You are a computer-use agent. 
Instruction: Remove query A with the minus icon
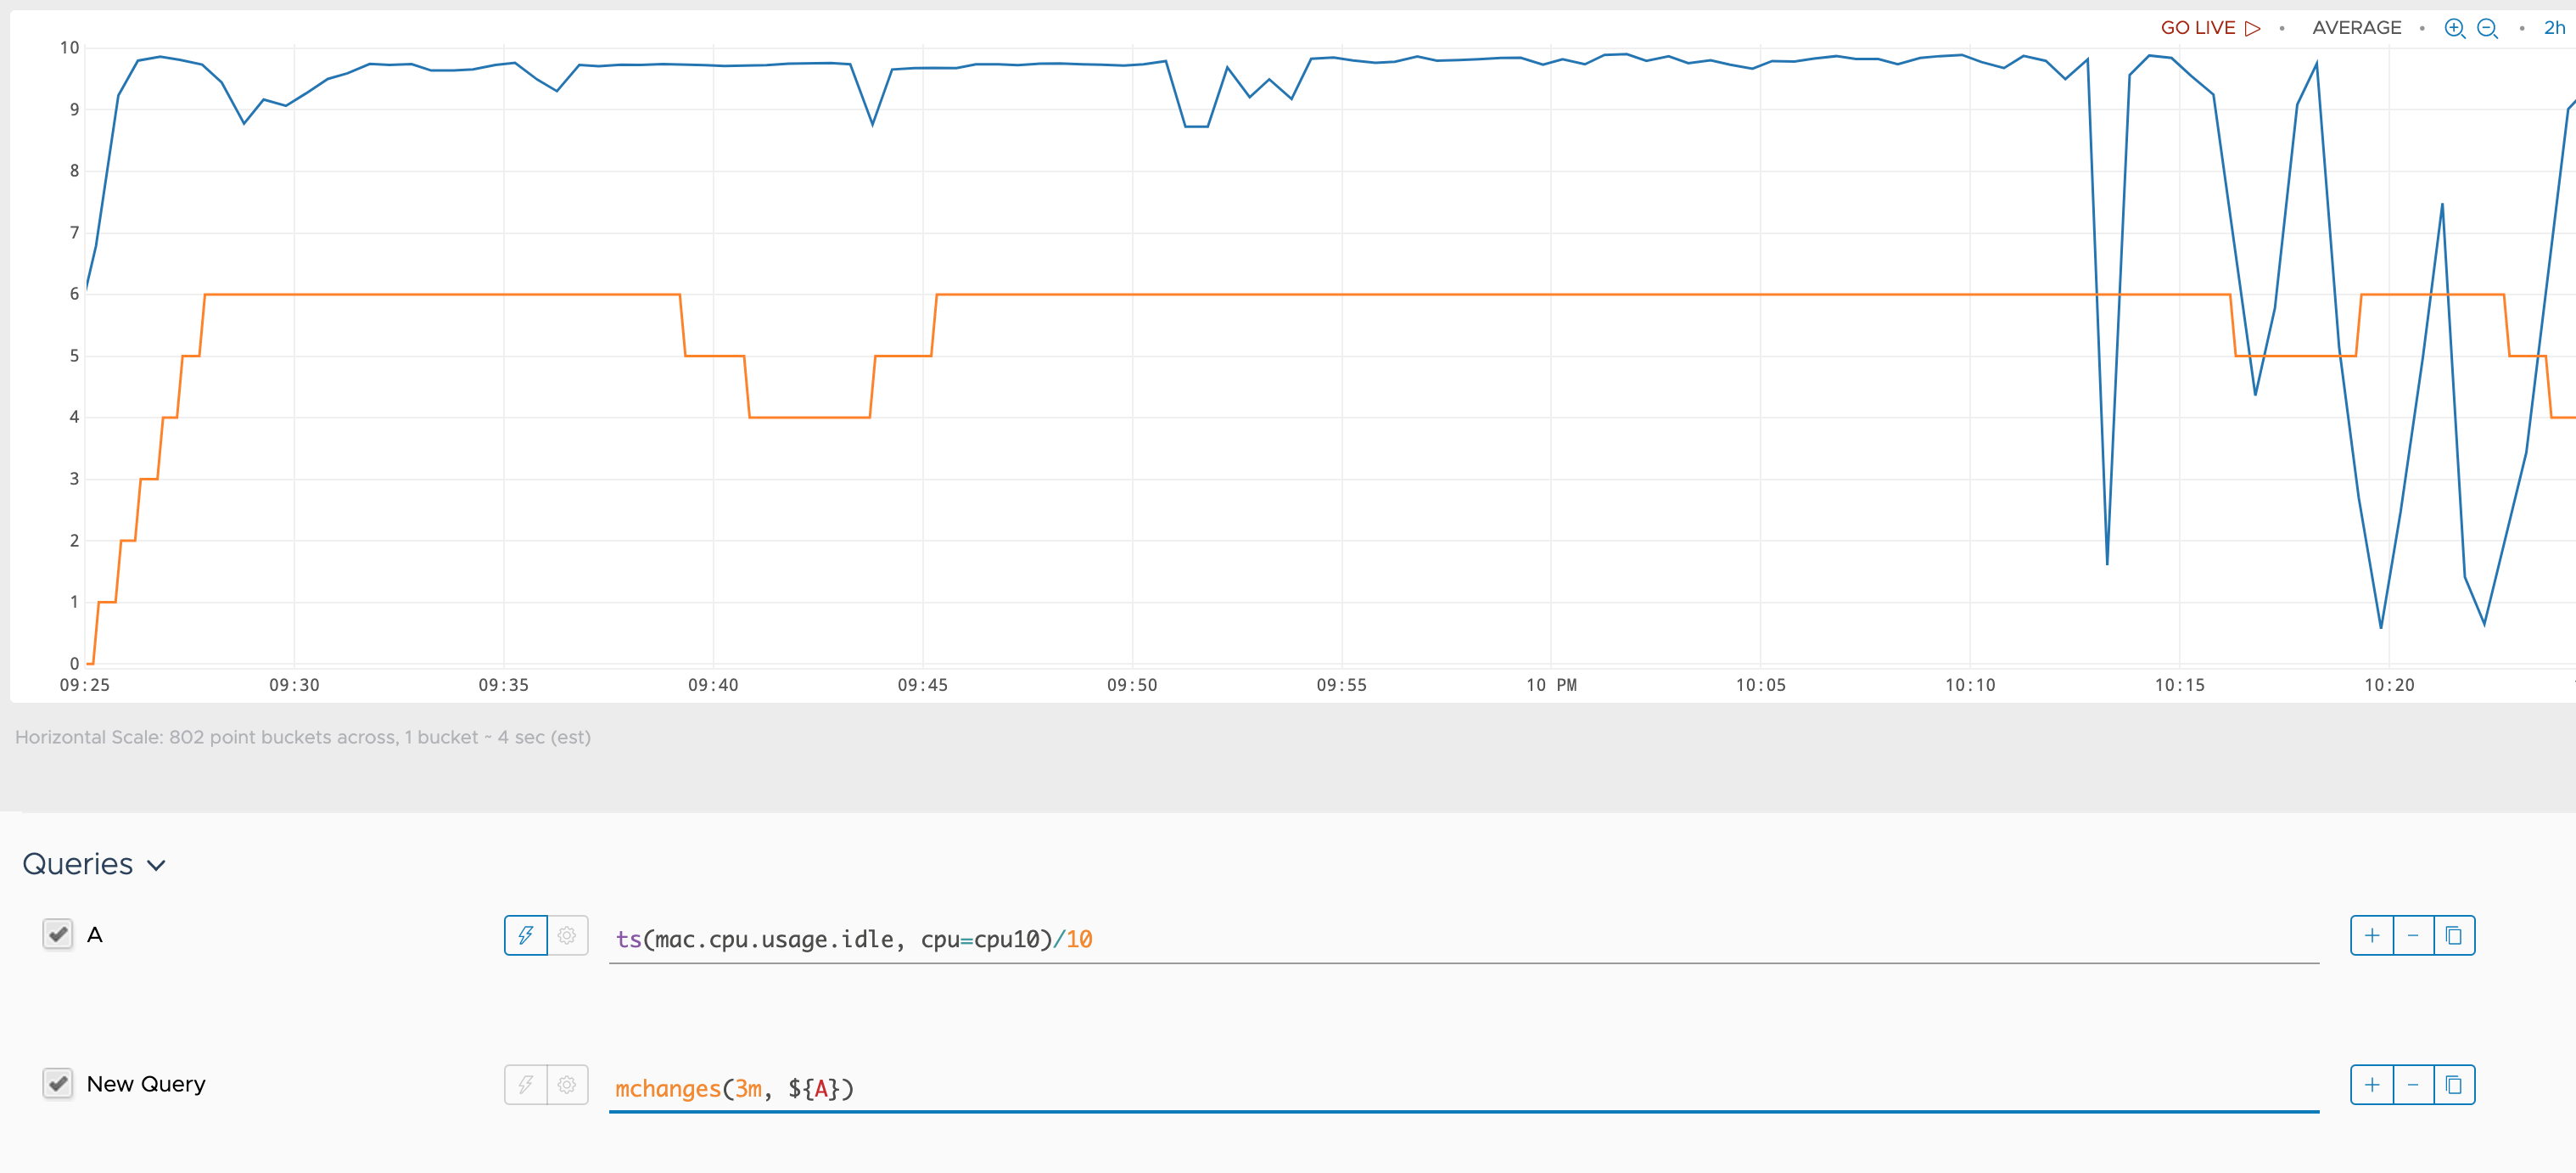coord(2413,935)
